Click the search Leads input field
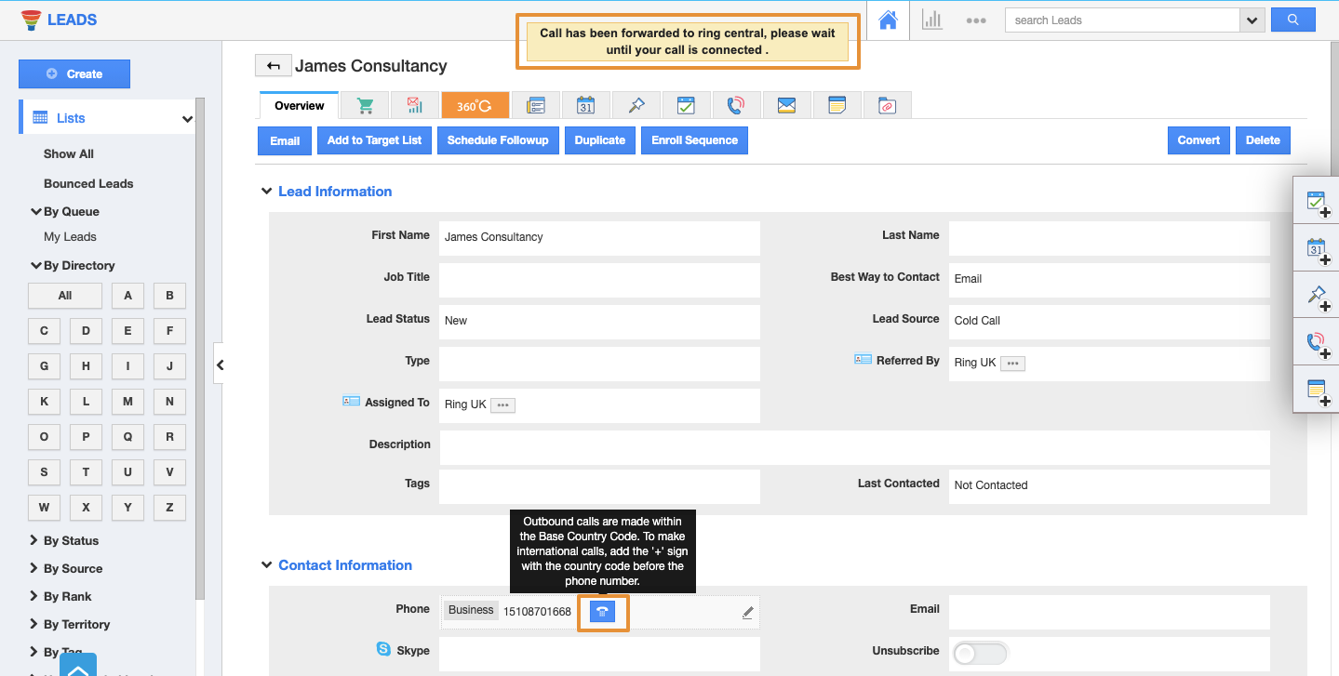Image resolution: width=1339 pixels, height=676 pixels. click(x=1122, y=20)
